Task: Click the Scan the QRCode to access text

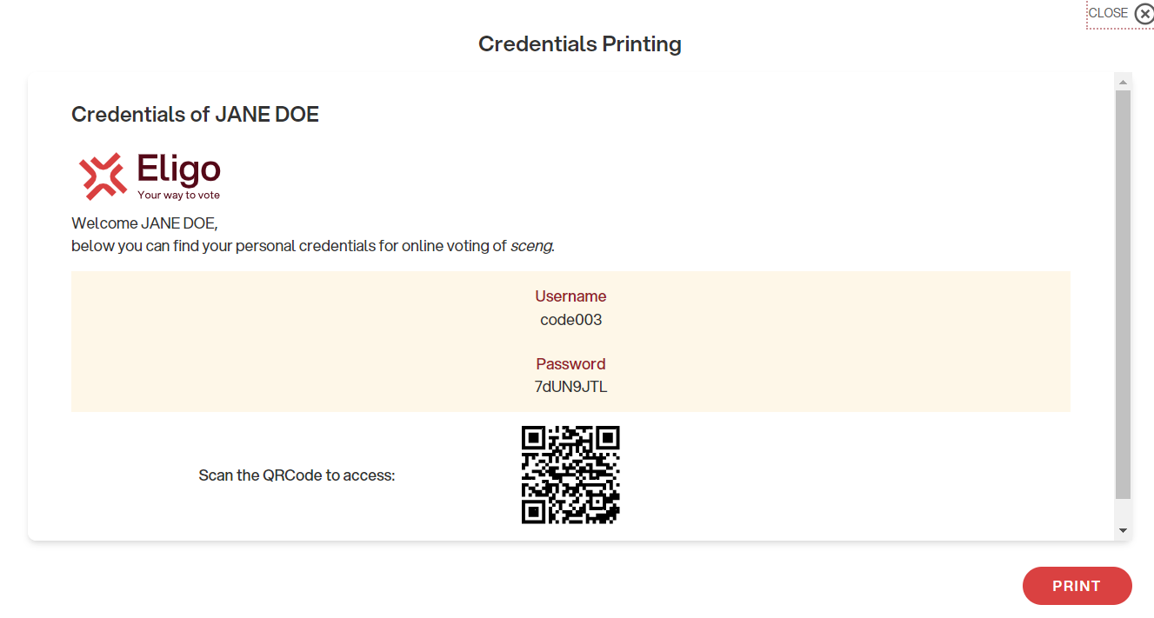Action: coord(297,475)
